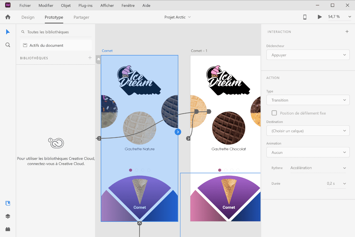Click the home flow marker on Cornet artboard

click(98, 59)
